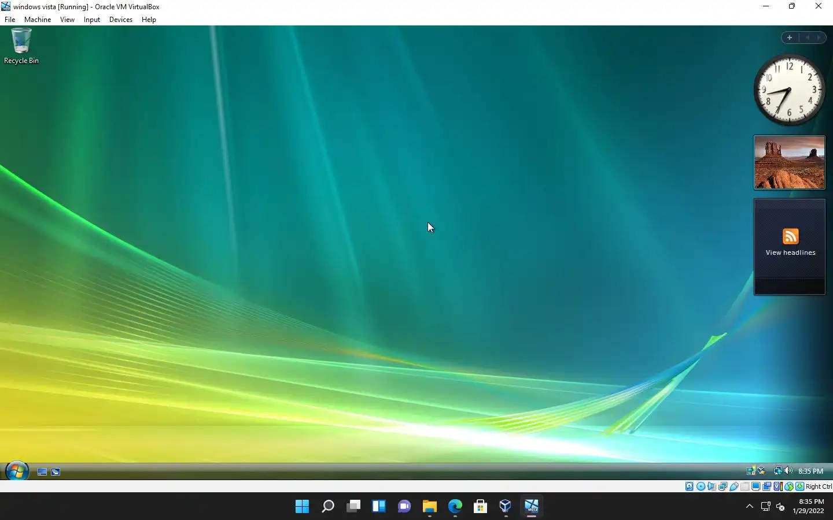Click View headlines in feed gadget
Image resolution: width=833 pixels, height=520 pixels.
[790, 252]
